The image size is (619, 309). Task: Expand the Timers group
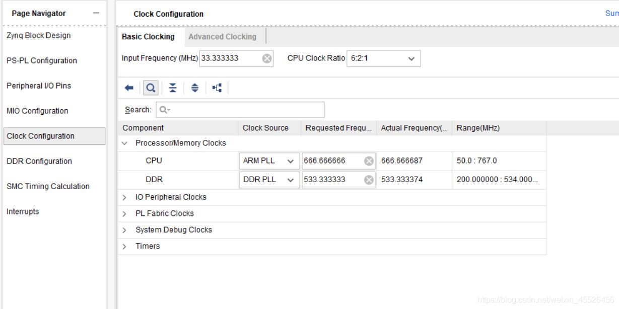[x=125, y=247]
